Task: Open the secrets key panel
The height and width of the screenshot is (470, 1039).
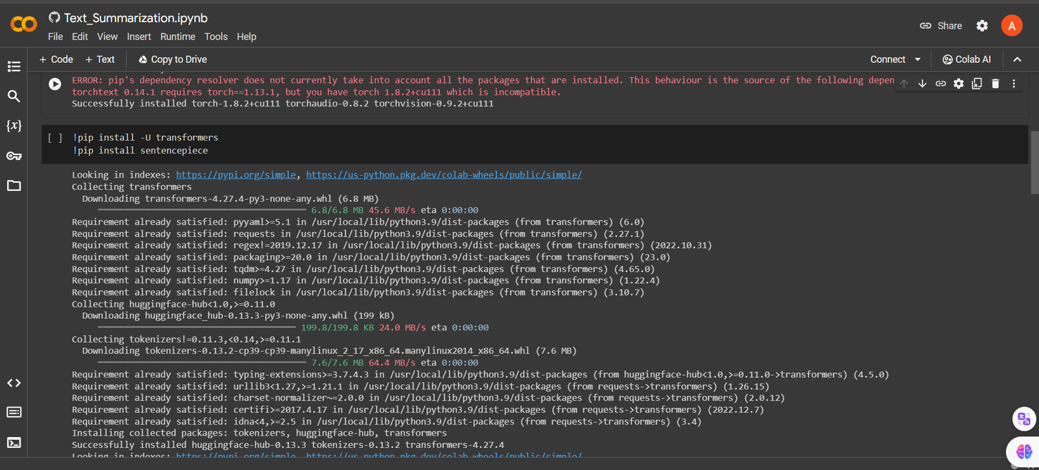Action: 14,156
